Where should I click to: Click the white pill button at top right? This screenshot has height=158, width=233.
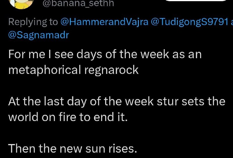pos(196,1)
